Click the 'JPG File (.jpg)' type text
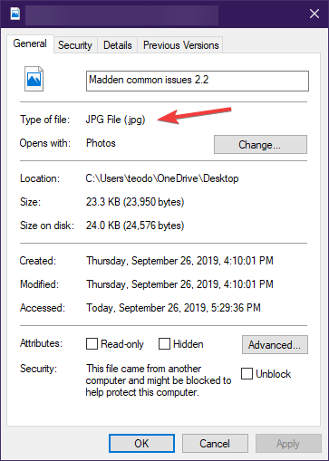The width and height of the screenshot is (329, 461). tap(115, 120)
